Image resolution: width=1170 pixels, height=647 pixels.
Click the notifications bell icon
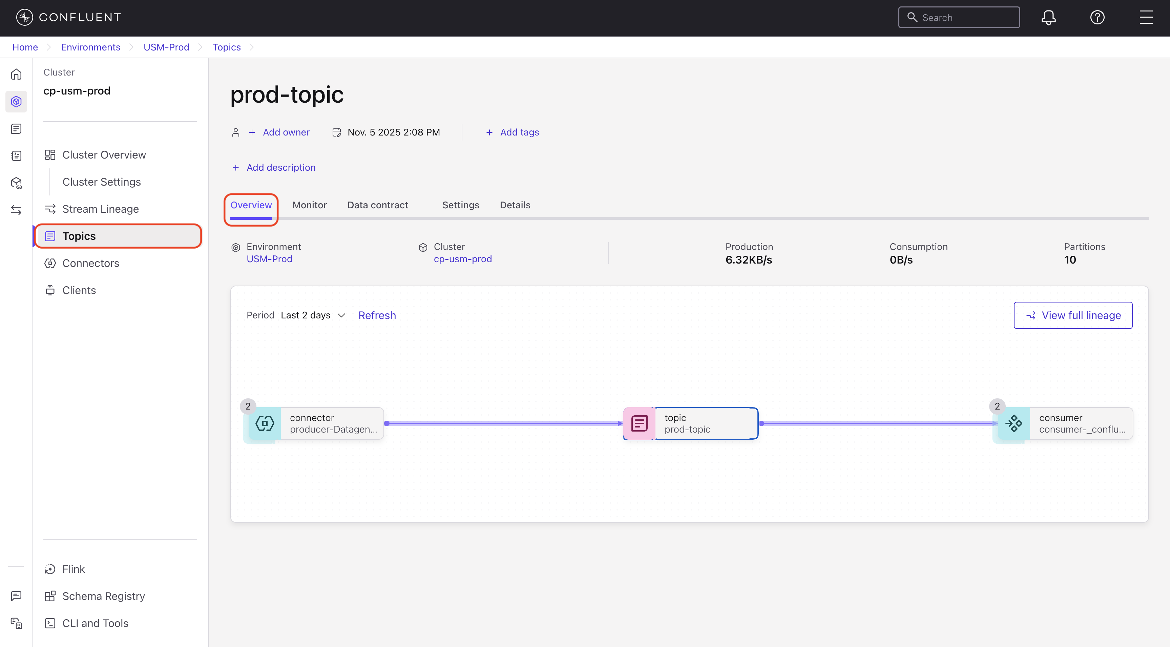[x=1048, y=17]
